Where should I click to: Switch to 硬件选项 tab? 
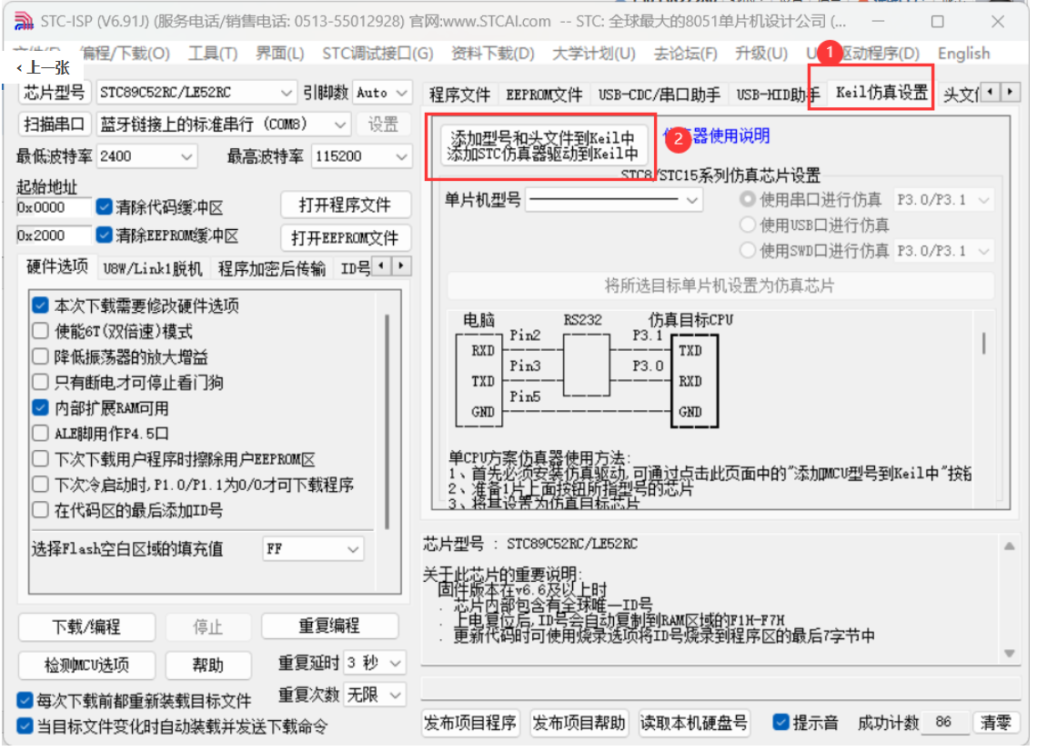pyautogui.click(x=57, y=268)
